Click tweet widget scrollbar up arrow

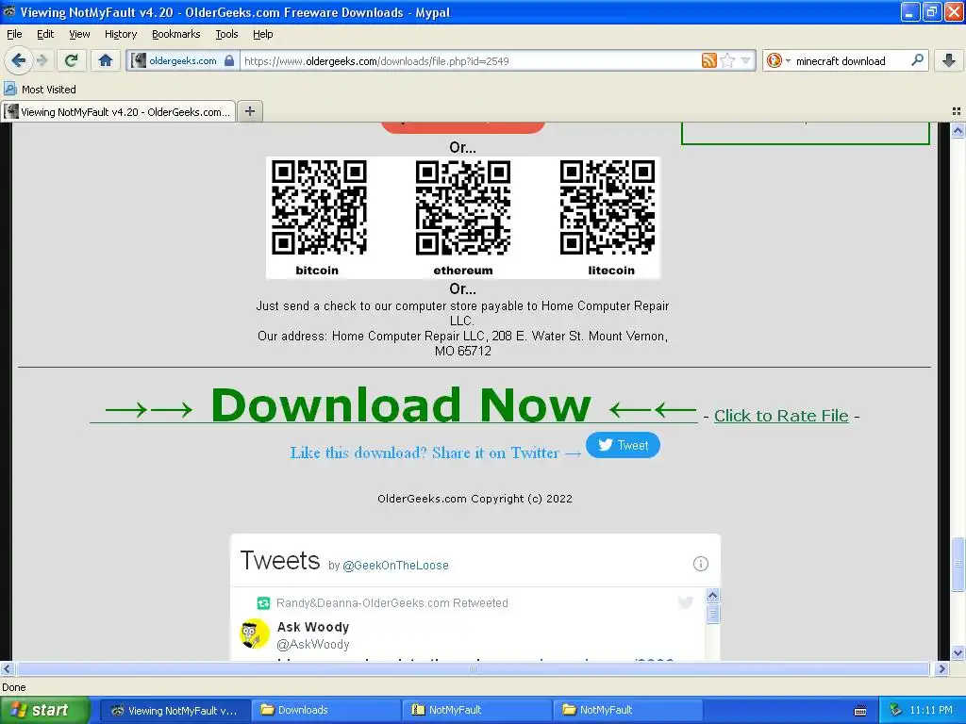(x=713, y=596)
